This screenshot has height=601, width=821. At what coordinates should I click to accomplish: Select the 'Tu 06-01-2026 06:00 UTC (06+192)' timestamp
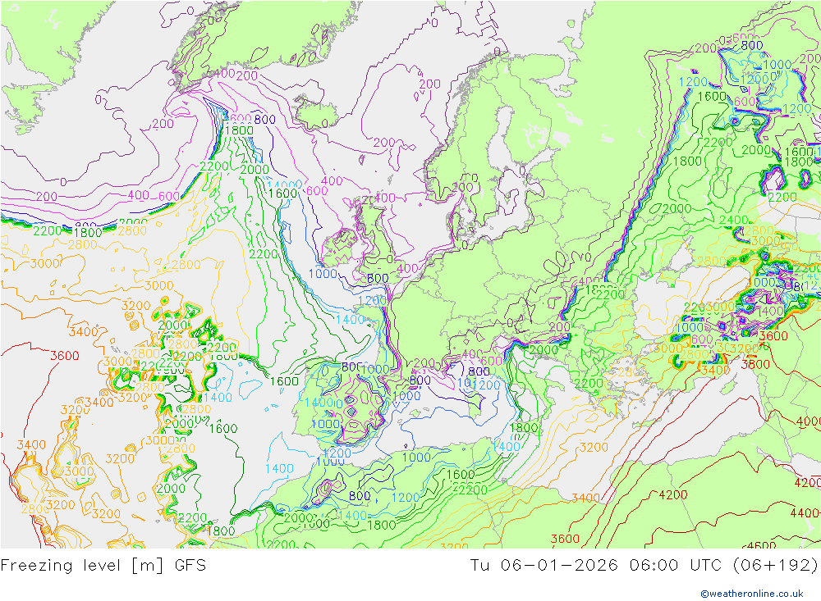tap(644, 566)
